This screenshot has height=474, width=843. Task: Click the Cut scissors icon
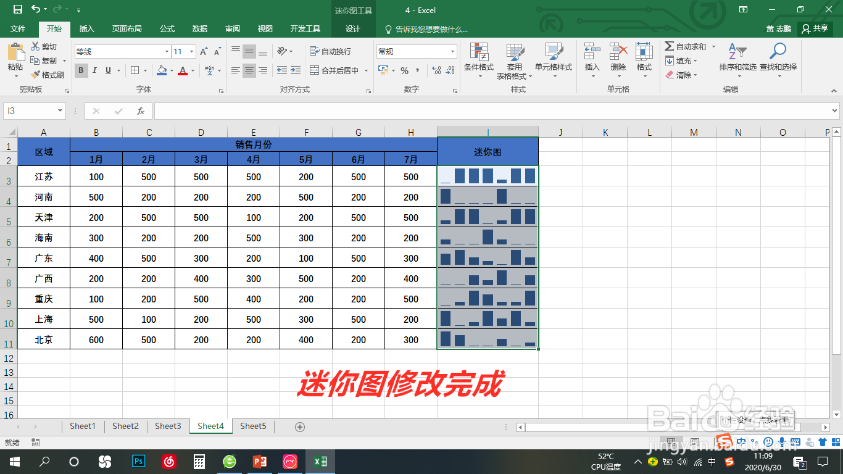[36, 46]
